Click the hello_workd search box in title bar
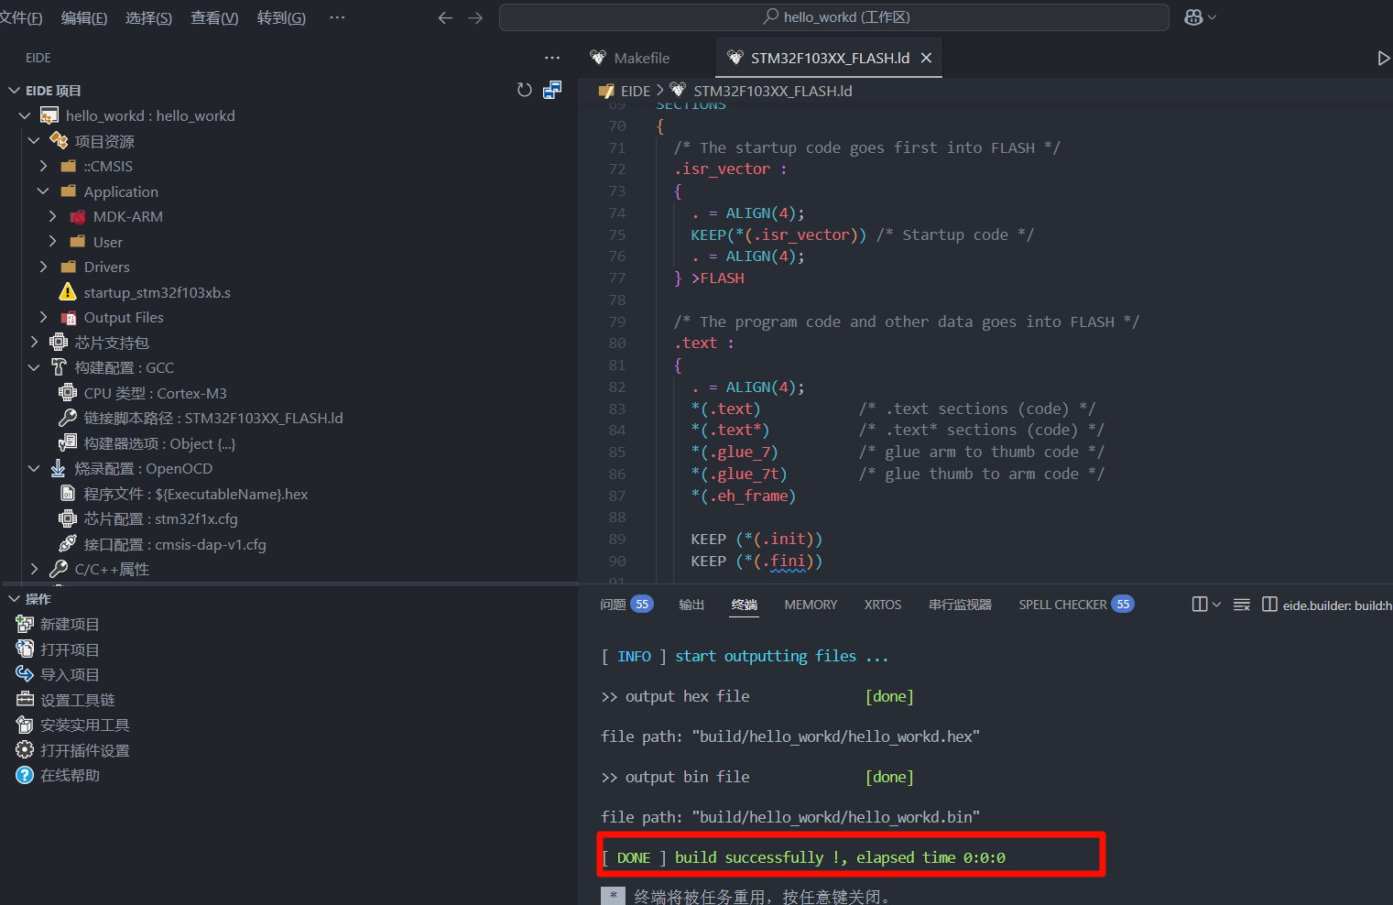Image resolution: width=1393 pixels, height=905 pixels. (x=834, y=17)
